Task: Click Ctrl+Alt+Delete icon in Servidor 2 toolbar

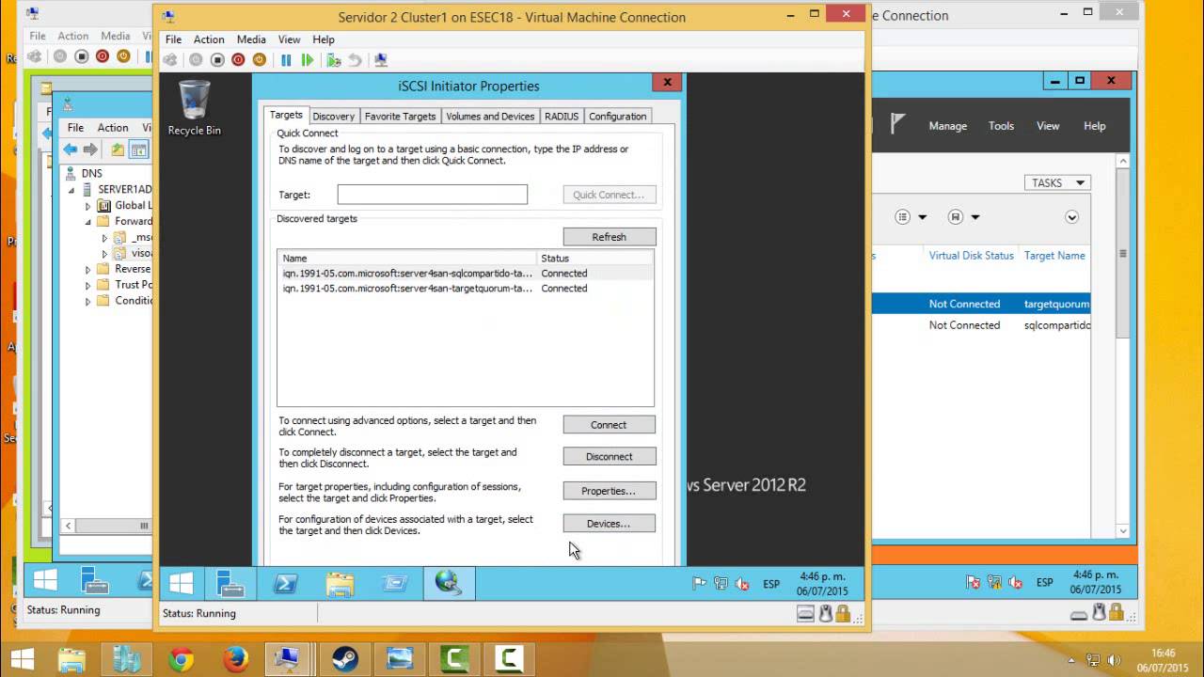Action: click(170, 59)
